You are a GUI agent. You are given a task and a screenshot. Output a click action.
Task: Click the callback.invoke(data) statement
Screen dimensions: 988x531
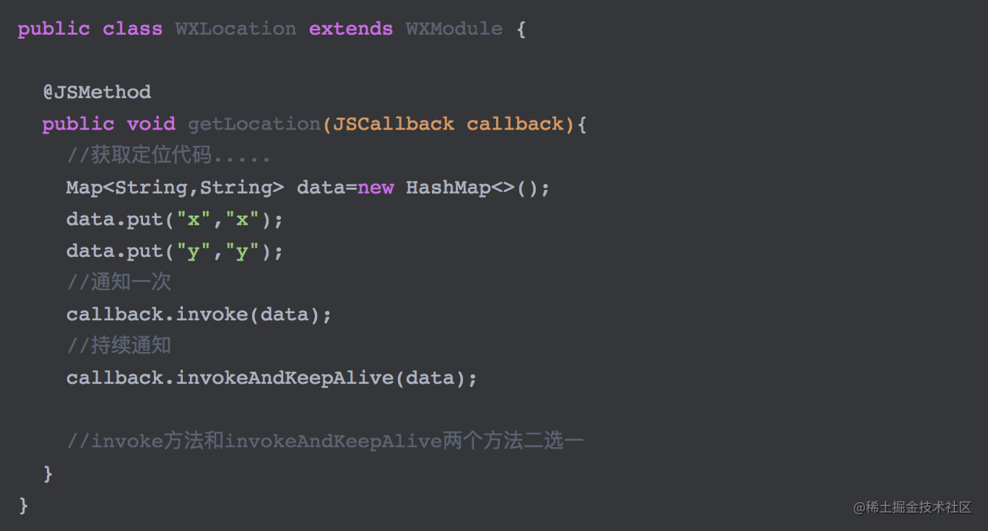(199, 314)
